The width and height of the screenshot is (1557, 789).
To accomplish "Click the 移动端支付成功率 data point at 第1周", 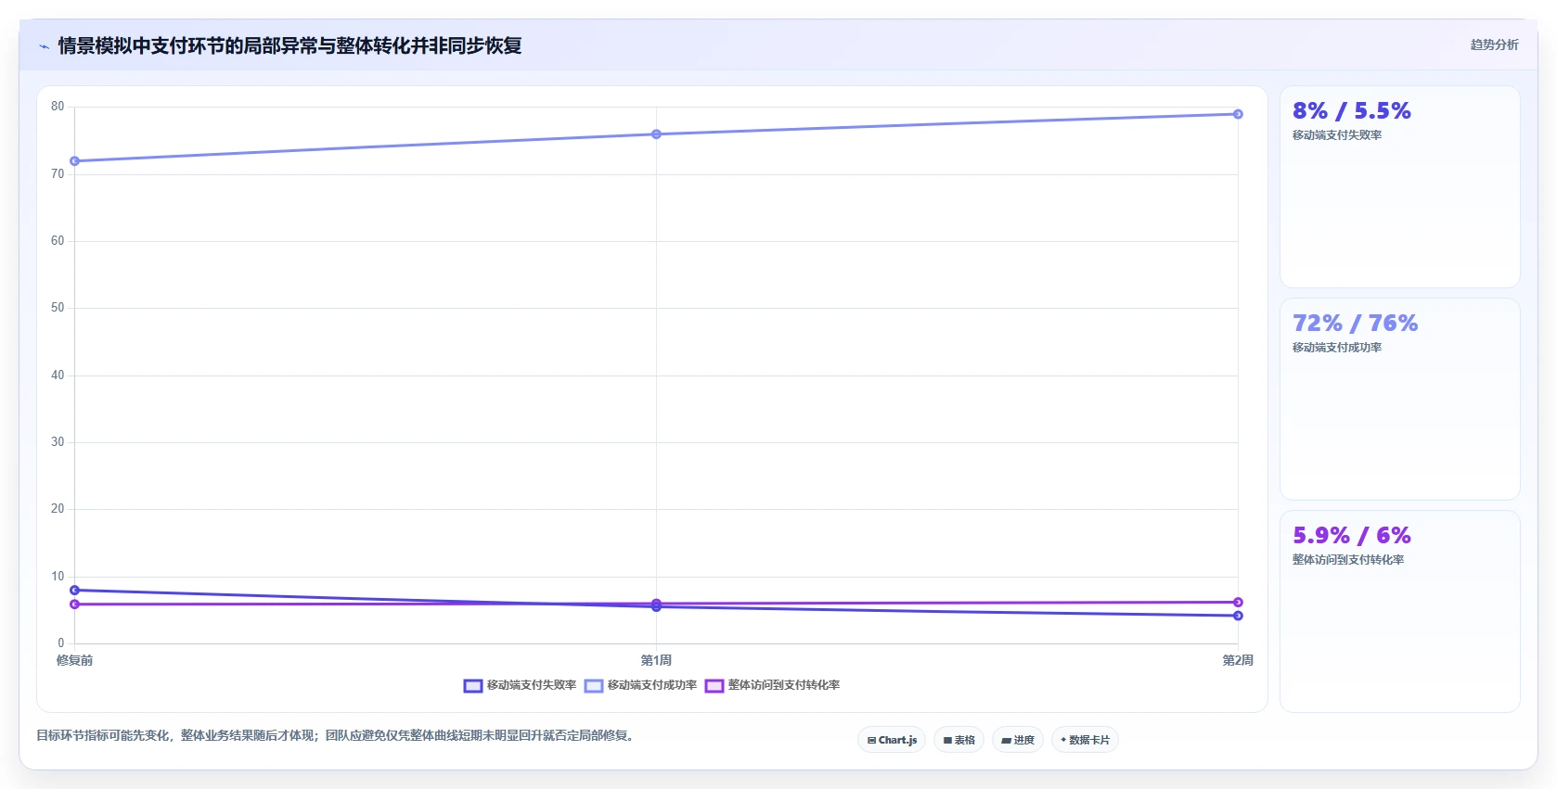I will pos(656,134).
